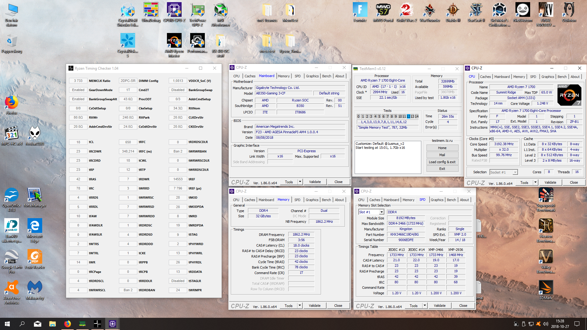Switch to Caches tab in Mainboard CPU-Z window
The width and height of the screenshot is (587, 330).
point(250,76)
